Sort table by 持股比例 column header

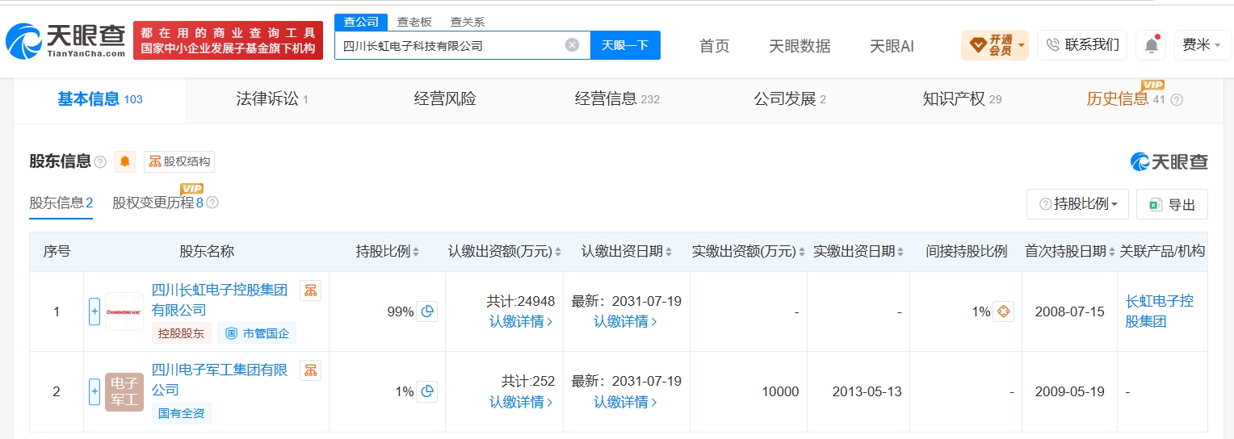tap(388, 252)
